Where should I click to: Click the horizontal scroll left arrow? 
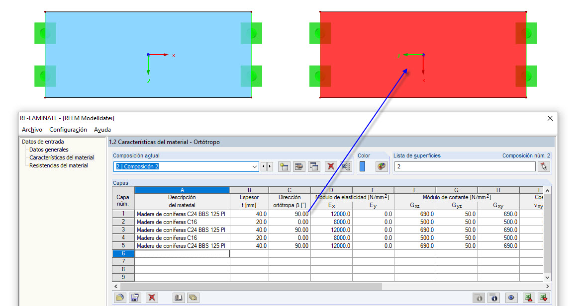tap(116, 286)
